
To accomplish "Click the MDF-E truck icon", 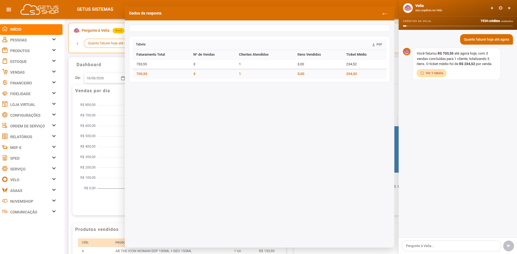I will [5, 147].
